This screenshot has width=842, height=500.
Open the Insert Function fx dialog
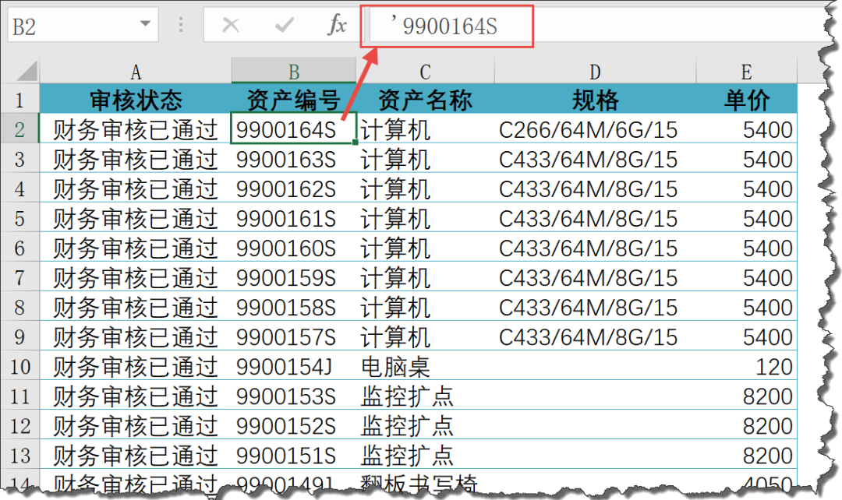click(336, 26)
